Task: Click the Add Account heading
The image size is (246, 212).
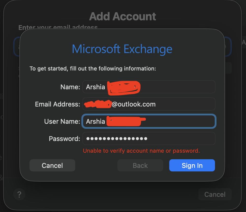Action: [x=122, y=16]
